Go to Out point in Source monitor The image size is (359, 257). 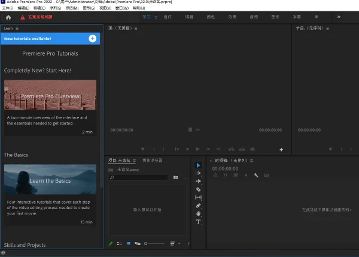pos(218,149)
